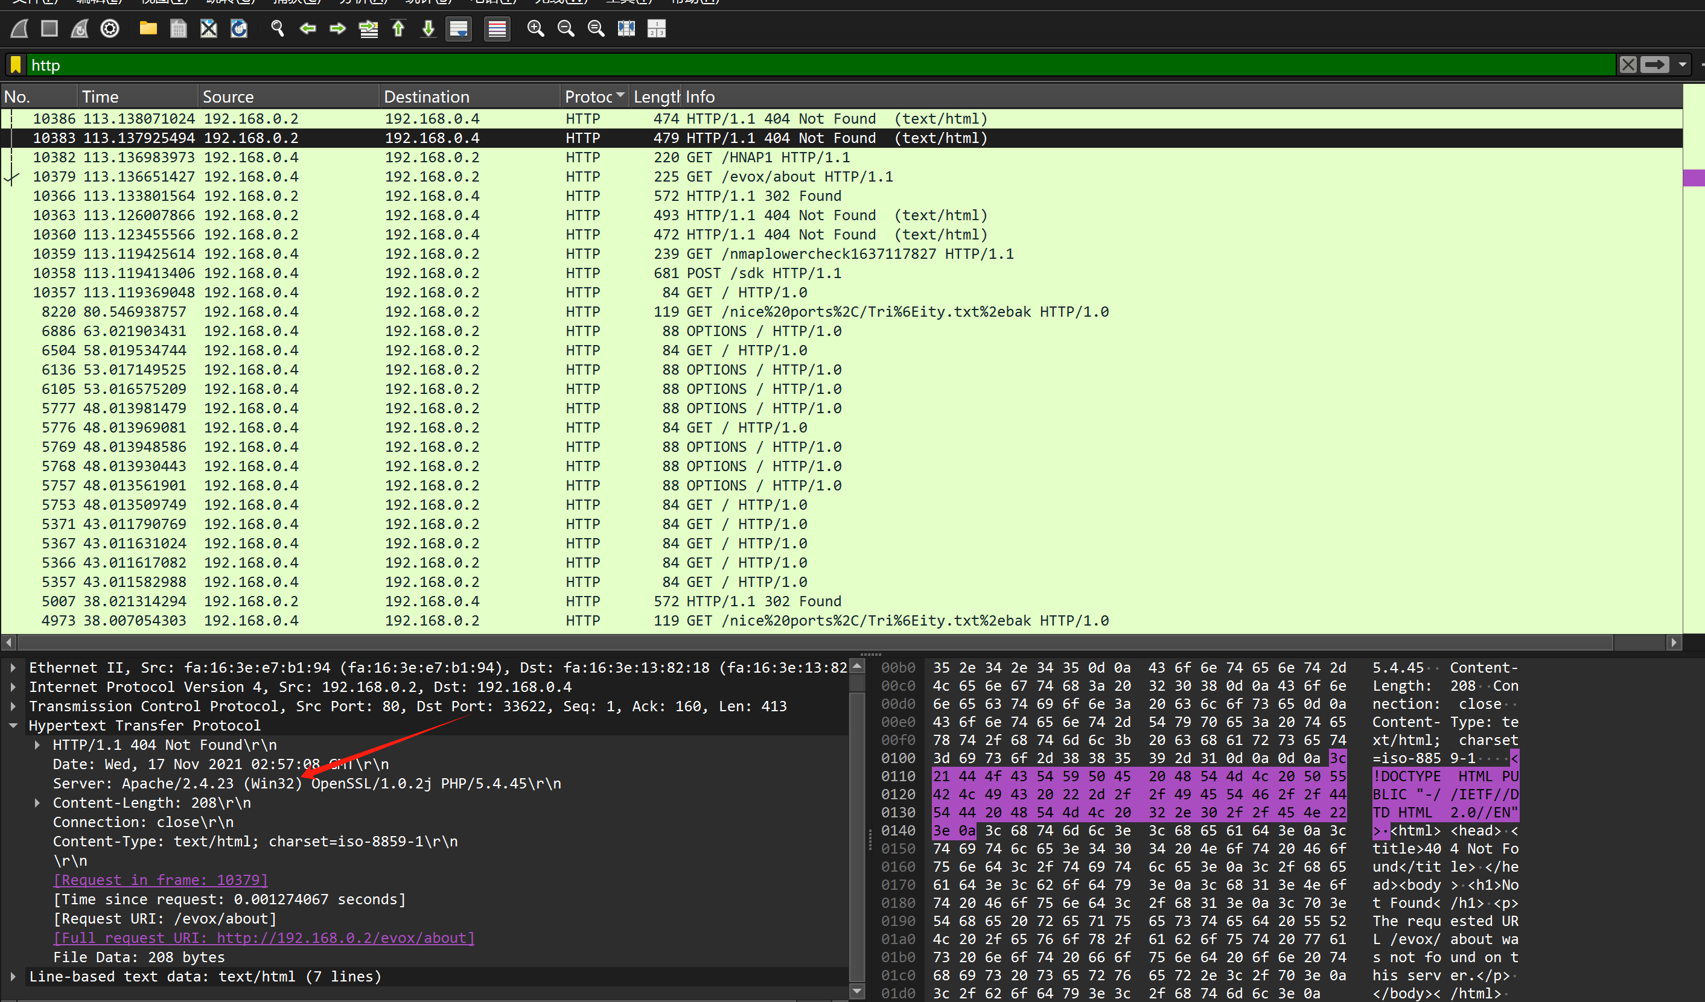The width and height of the screenshot is (1705, 1002).
Task: Click the find packet magnifier icon
Action: pos(278,28)
